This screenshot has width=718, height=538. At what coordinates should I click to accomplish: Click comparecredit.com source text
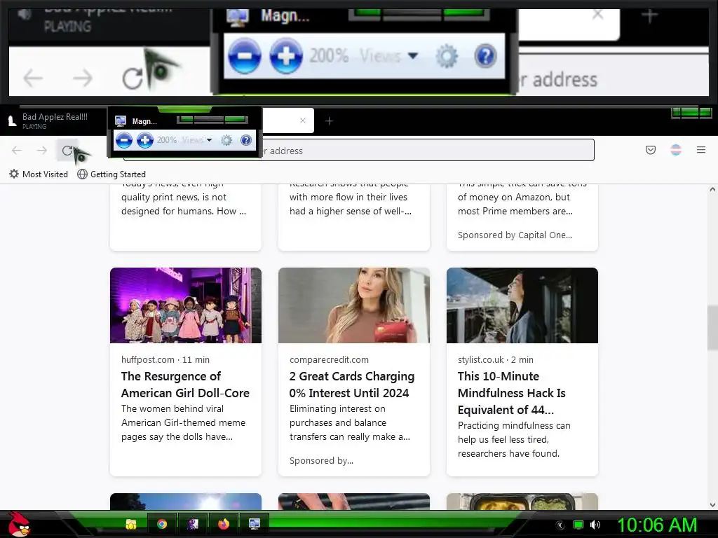point(329,359)
